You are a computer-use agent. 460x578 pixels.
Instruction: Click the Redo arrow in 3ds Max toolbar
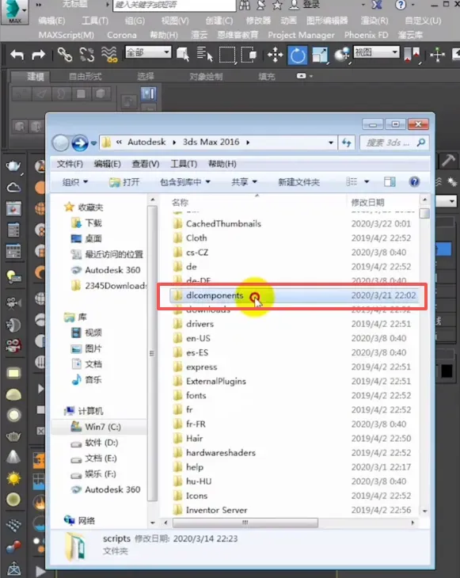[38, 55]
